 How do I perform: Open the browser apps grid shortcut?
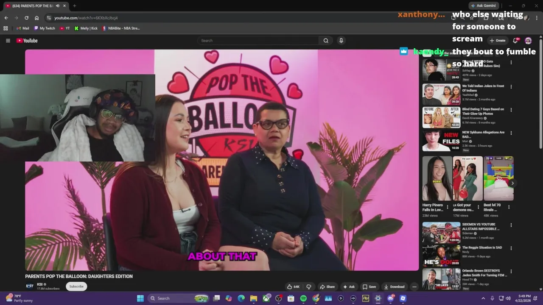(x=6, y=28)
